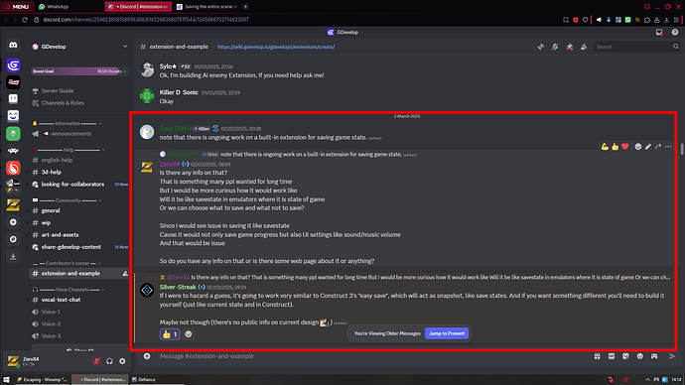Viewport: 685px width, 385px height.
Task: Send a gift using the gift icon
Action: pos(598,356)
